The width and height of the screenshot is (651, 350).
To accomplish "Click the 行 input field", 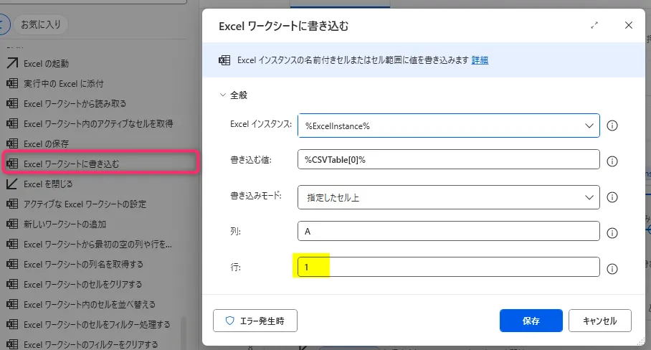I will point(448,268).
